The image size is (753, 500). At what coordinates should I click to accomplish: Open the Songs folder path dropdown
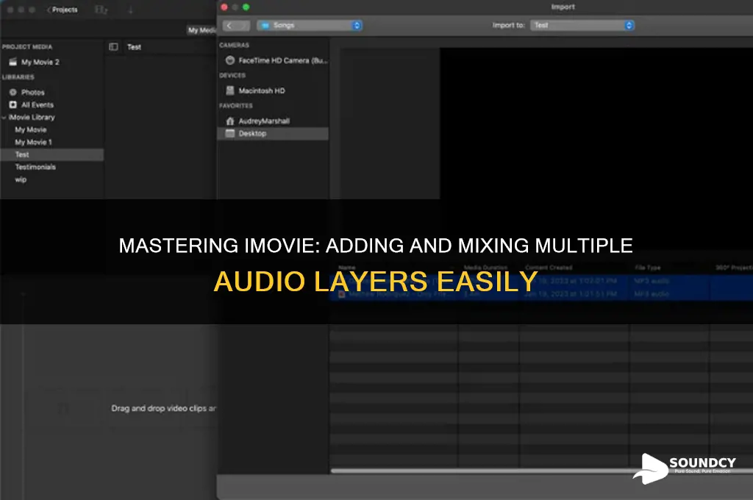click(310, 26)
